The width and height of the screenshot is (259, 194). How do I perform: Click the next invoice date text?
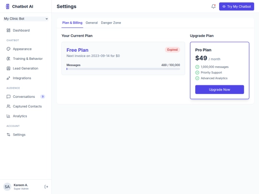(93, 56)
